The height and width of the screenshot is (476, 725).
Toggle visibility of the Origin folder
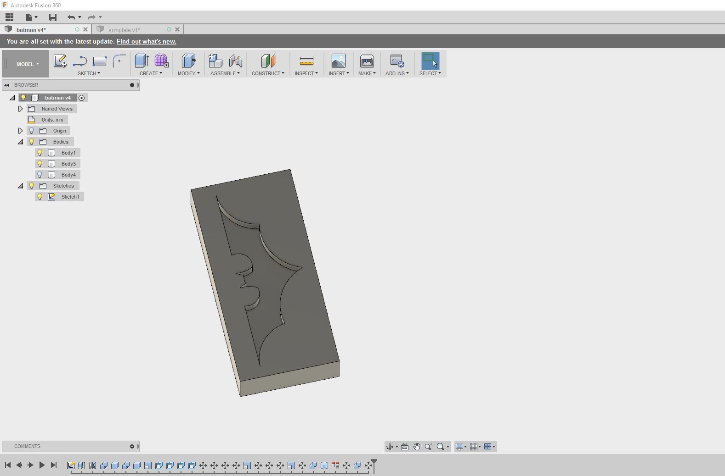point(32,131)
